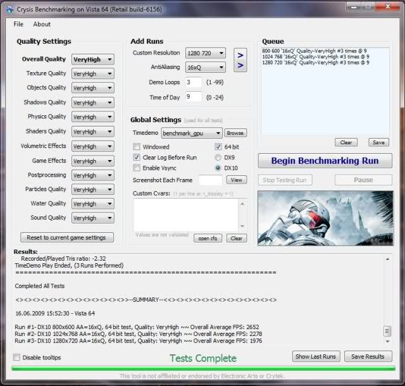Screen dimensions: 405x386
Task: Click the Results scrollbar up arrow
Action: pos(387,259)
